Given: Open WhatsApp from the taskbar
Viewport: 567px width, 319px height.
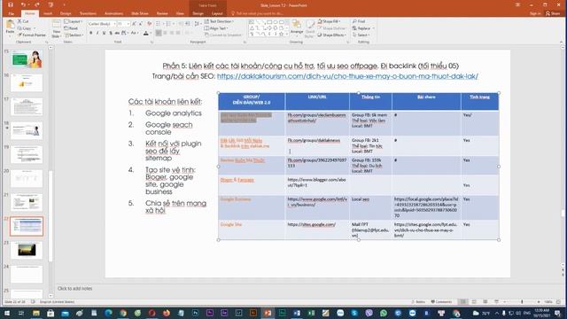Looking at the screenshot, I should coord(384,313).
